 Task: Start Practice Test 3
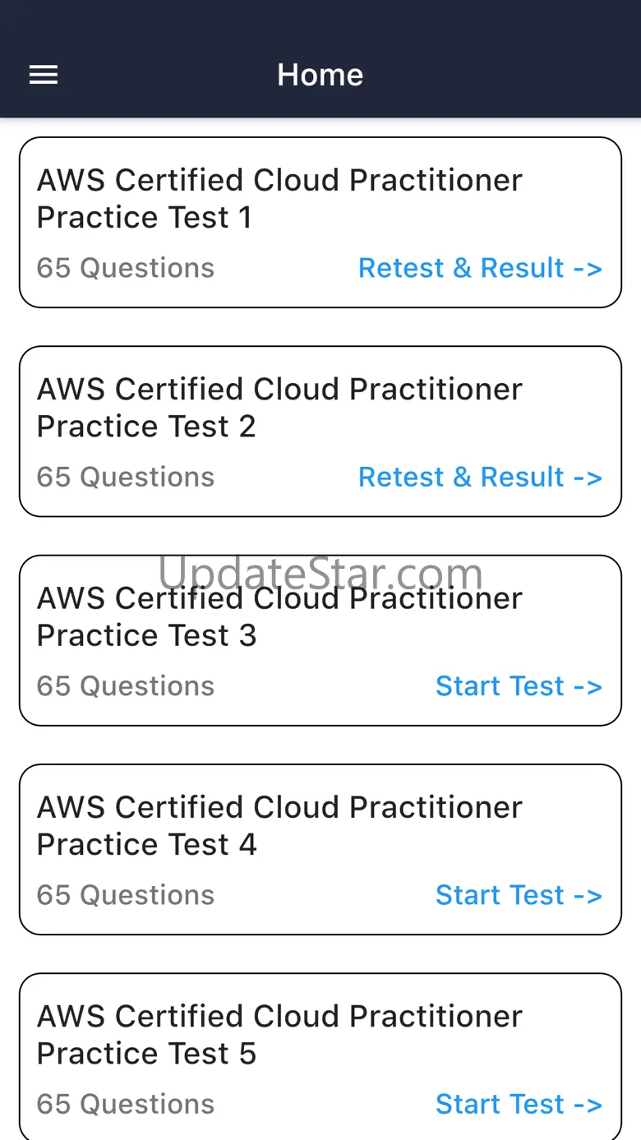click(519, 685)
